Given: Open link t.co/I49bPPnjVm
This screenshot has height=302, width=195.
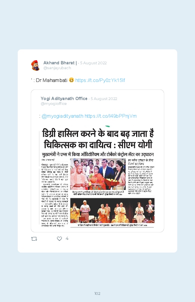Looking at the screenshot, I should coord(111,116).
